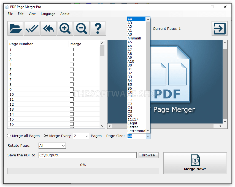Click inside the Save the PDF to field
Viewport: 235px width, 187px height.
point(88,155)
